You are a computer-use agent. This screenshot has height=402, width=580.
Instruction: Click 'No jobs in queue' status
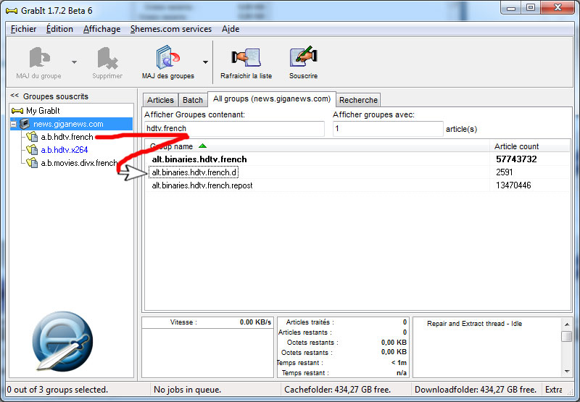coord(188,390)
